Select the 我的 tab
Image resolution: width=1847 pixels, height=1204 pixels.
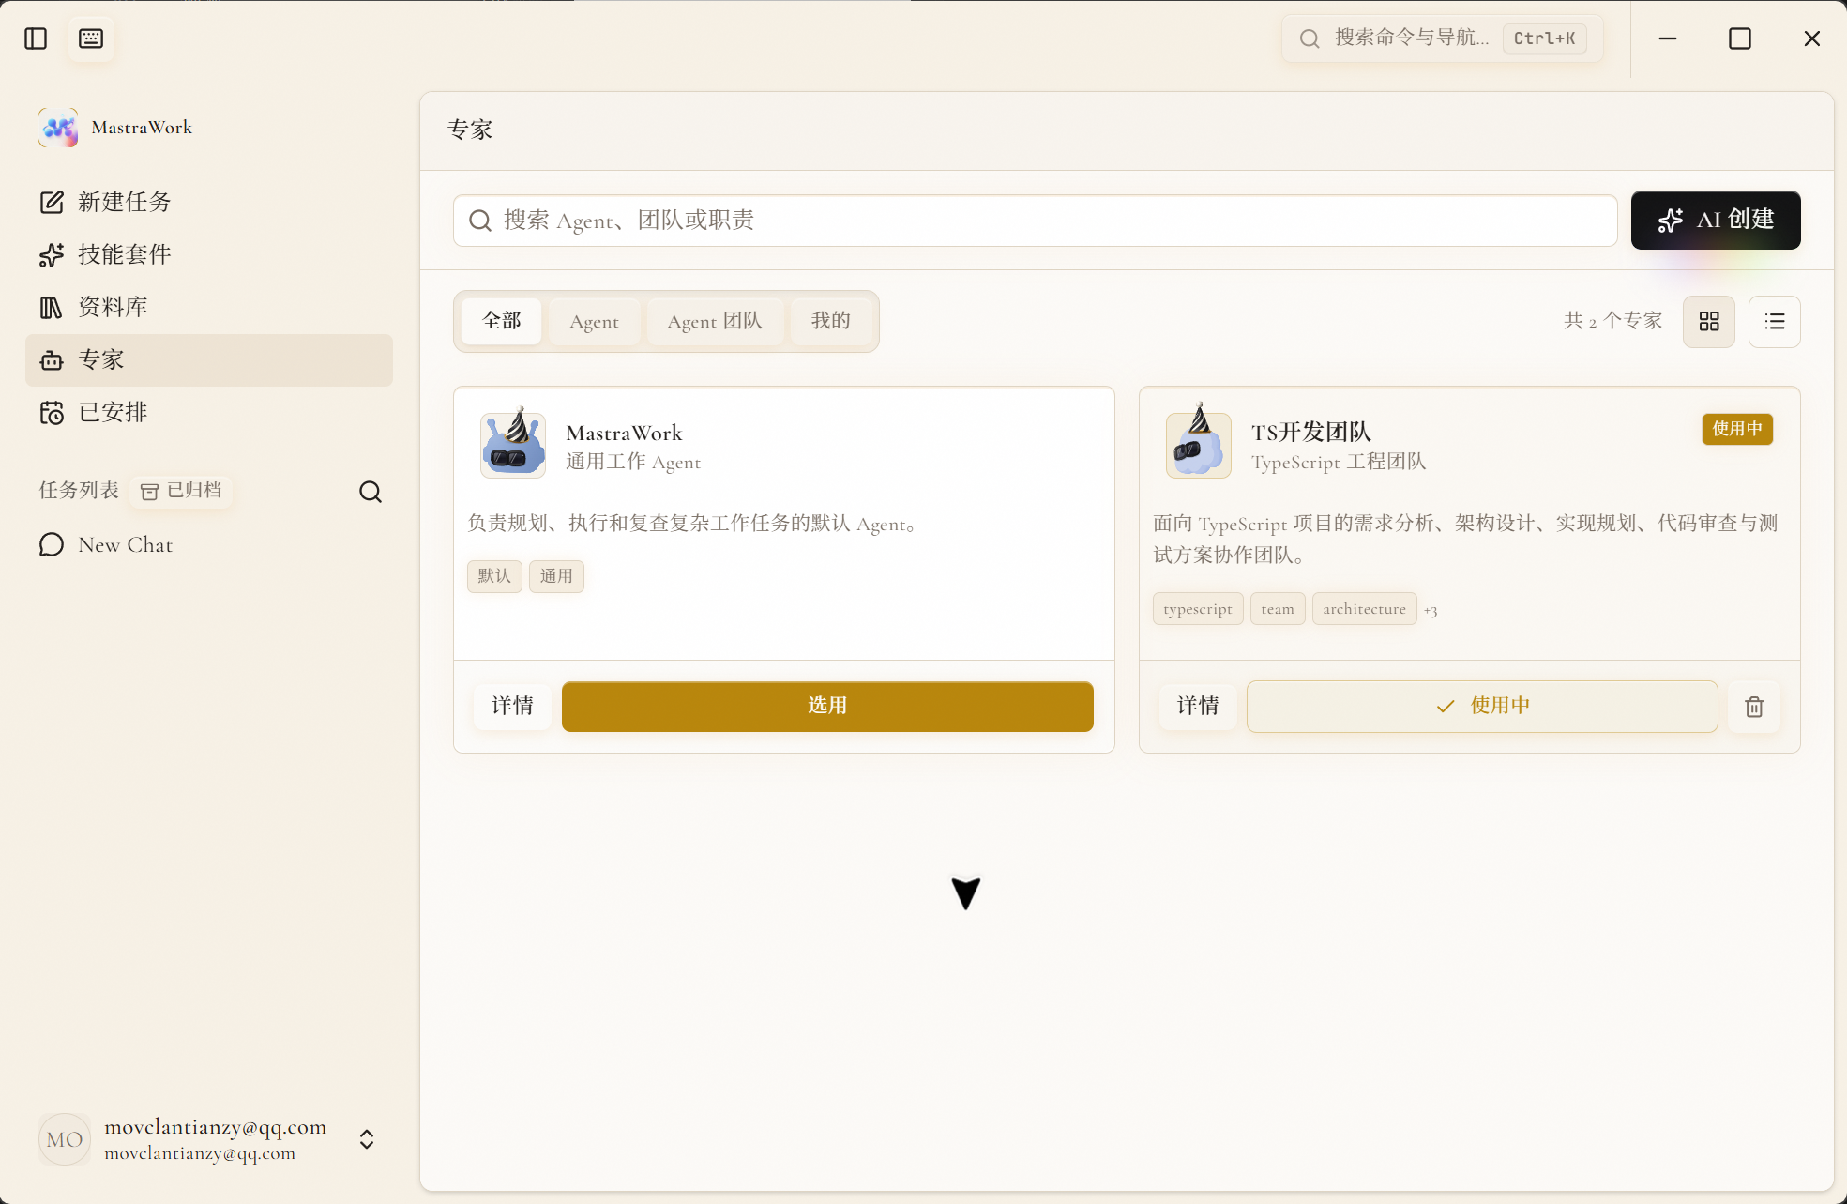(831, 321)
